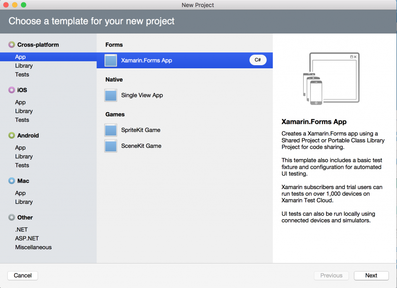
Task: Select App under iOS
Action: 20,102
